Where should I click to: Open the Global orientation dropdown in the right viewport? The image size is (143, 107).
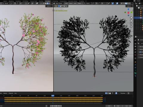point(87,3)
